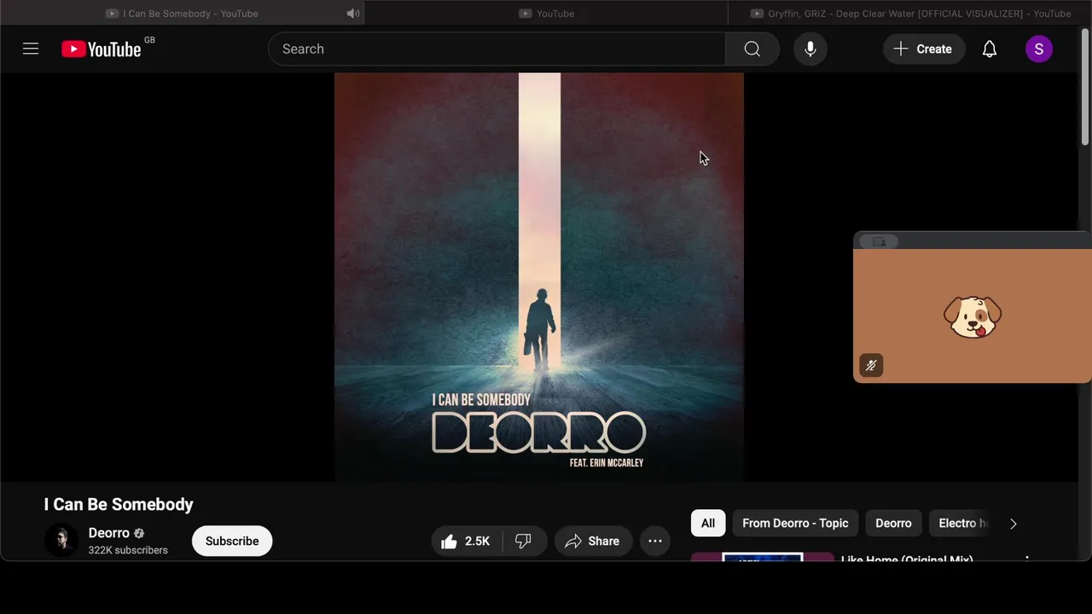The height and width of the screenshot is (614, 1092).
Task: Open the purple S account avatar
Action: (1039, 49)
